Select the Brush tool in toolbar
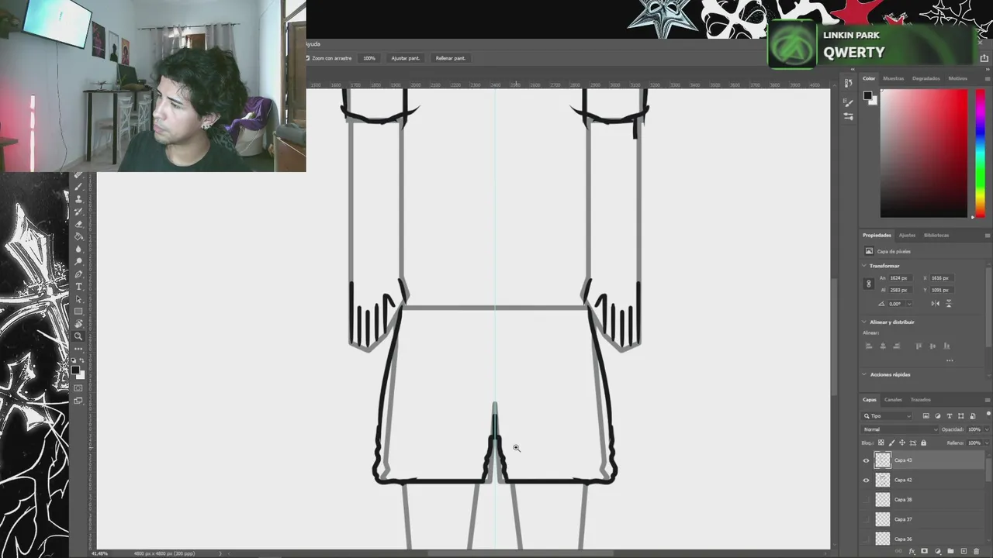 tap(78, 187)
